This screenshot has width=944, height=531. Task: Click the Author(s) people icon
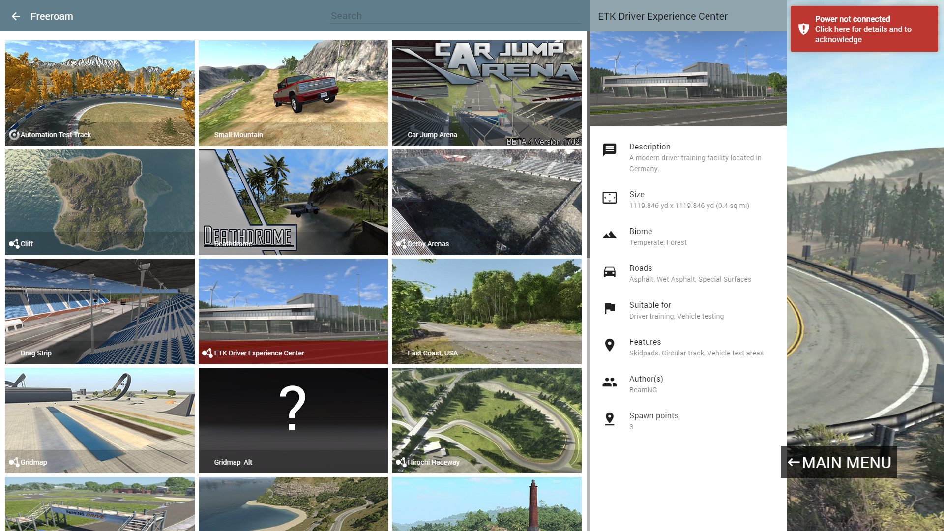click(x=609, y=382)
